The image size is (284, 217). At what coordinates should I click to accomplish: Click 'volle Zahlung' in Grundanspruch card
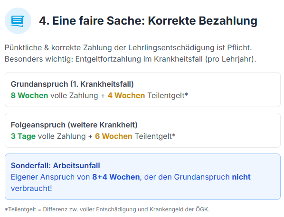point(74,95)
